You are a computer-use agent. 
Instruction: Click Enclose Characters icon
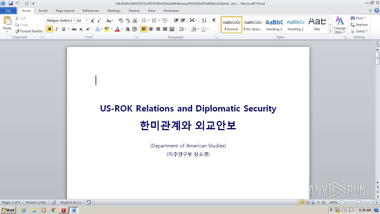pos(134,29)
